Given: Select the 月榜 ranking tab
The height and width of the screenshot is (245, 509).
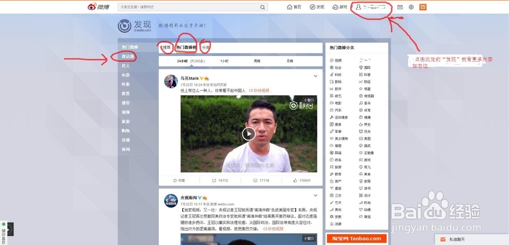Looking at the screenshot, I should (290, 61).
